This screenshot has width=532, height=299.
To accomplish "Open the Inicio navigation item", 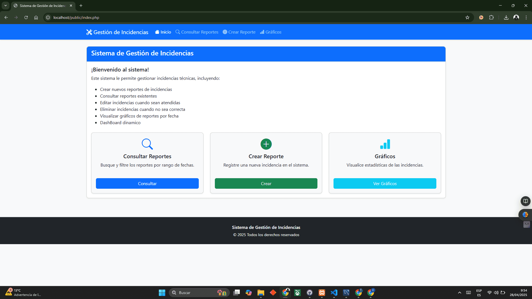I will click(x=163, y=32).
